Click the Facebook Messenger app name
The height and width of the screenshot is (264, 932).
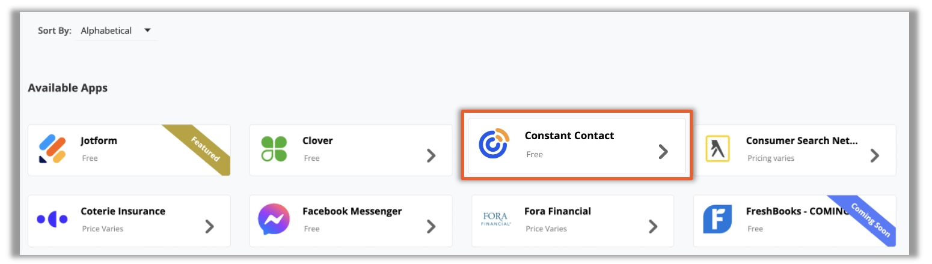352,211
